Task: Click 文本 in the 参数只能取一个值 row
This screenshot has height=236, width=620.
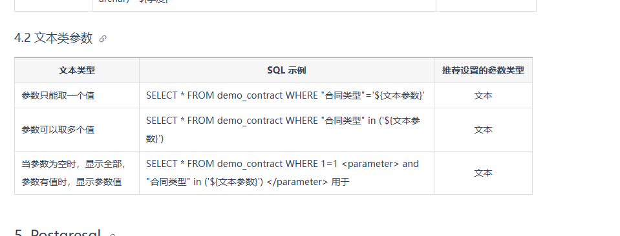Action: point(483,95)
